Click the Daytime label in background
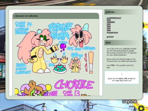The image size is (148, 111). 130,101
